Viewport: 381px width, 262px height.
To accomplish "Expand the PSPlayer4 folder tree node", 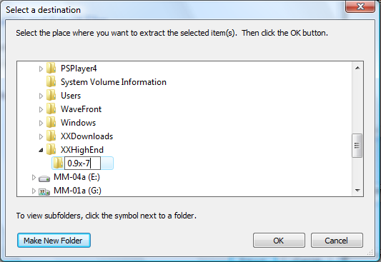I will point(41,69).
